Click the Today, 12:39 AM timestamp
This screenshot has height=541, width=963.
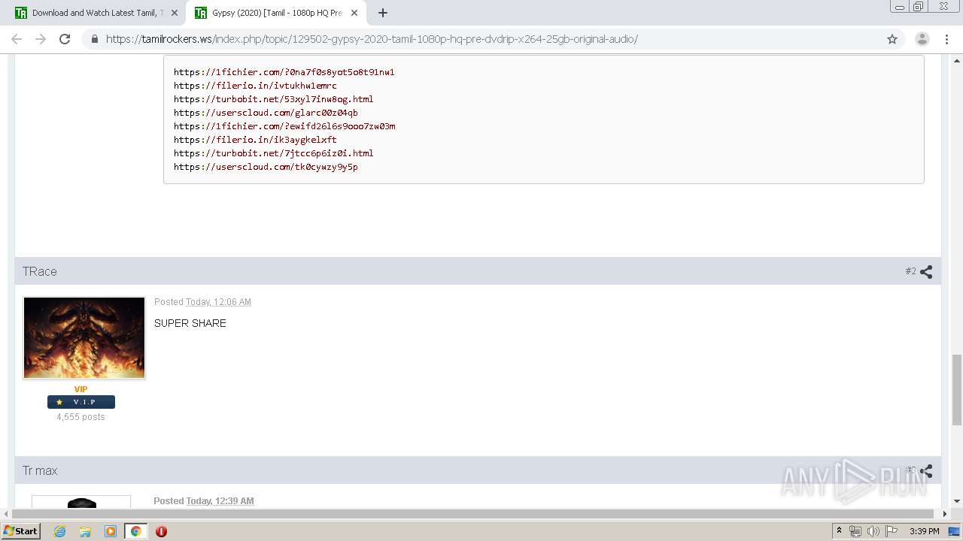(x=220, y=501)
